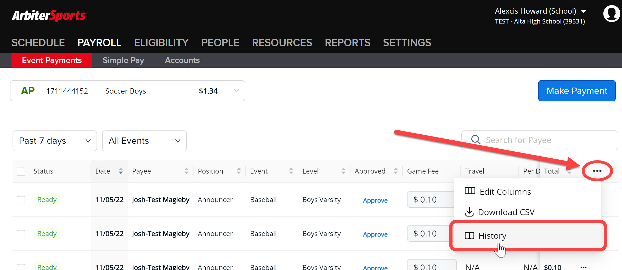622x270 pixels.
Task: Click the search magnifier in the payee search bar
Action: 476,140
